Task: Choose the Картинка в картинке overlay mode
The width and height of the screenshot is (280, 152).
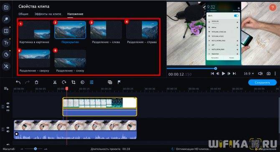Action: [x=34, y=32]
